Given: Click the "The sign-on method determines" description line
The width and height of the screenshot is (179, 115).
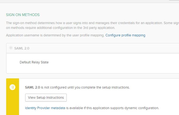Looking at the screenshot, I should click(x=86, y=23).
